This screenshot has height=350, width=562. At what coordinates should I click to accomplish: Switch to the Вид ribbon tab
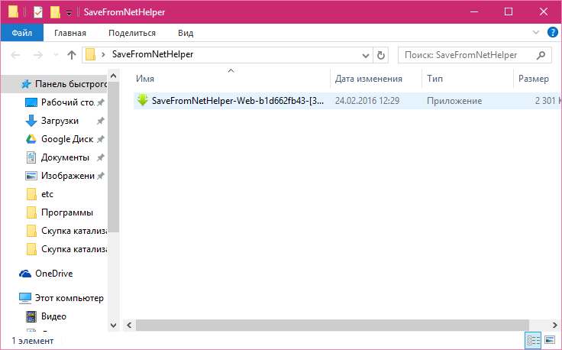pyautogui.click(x=186, y=33)
